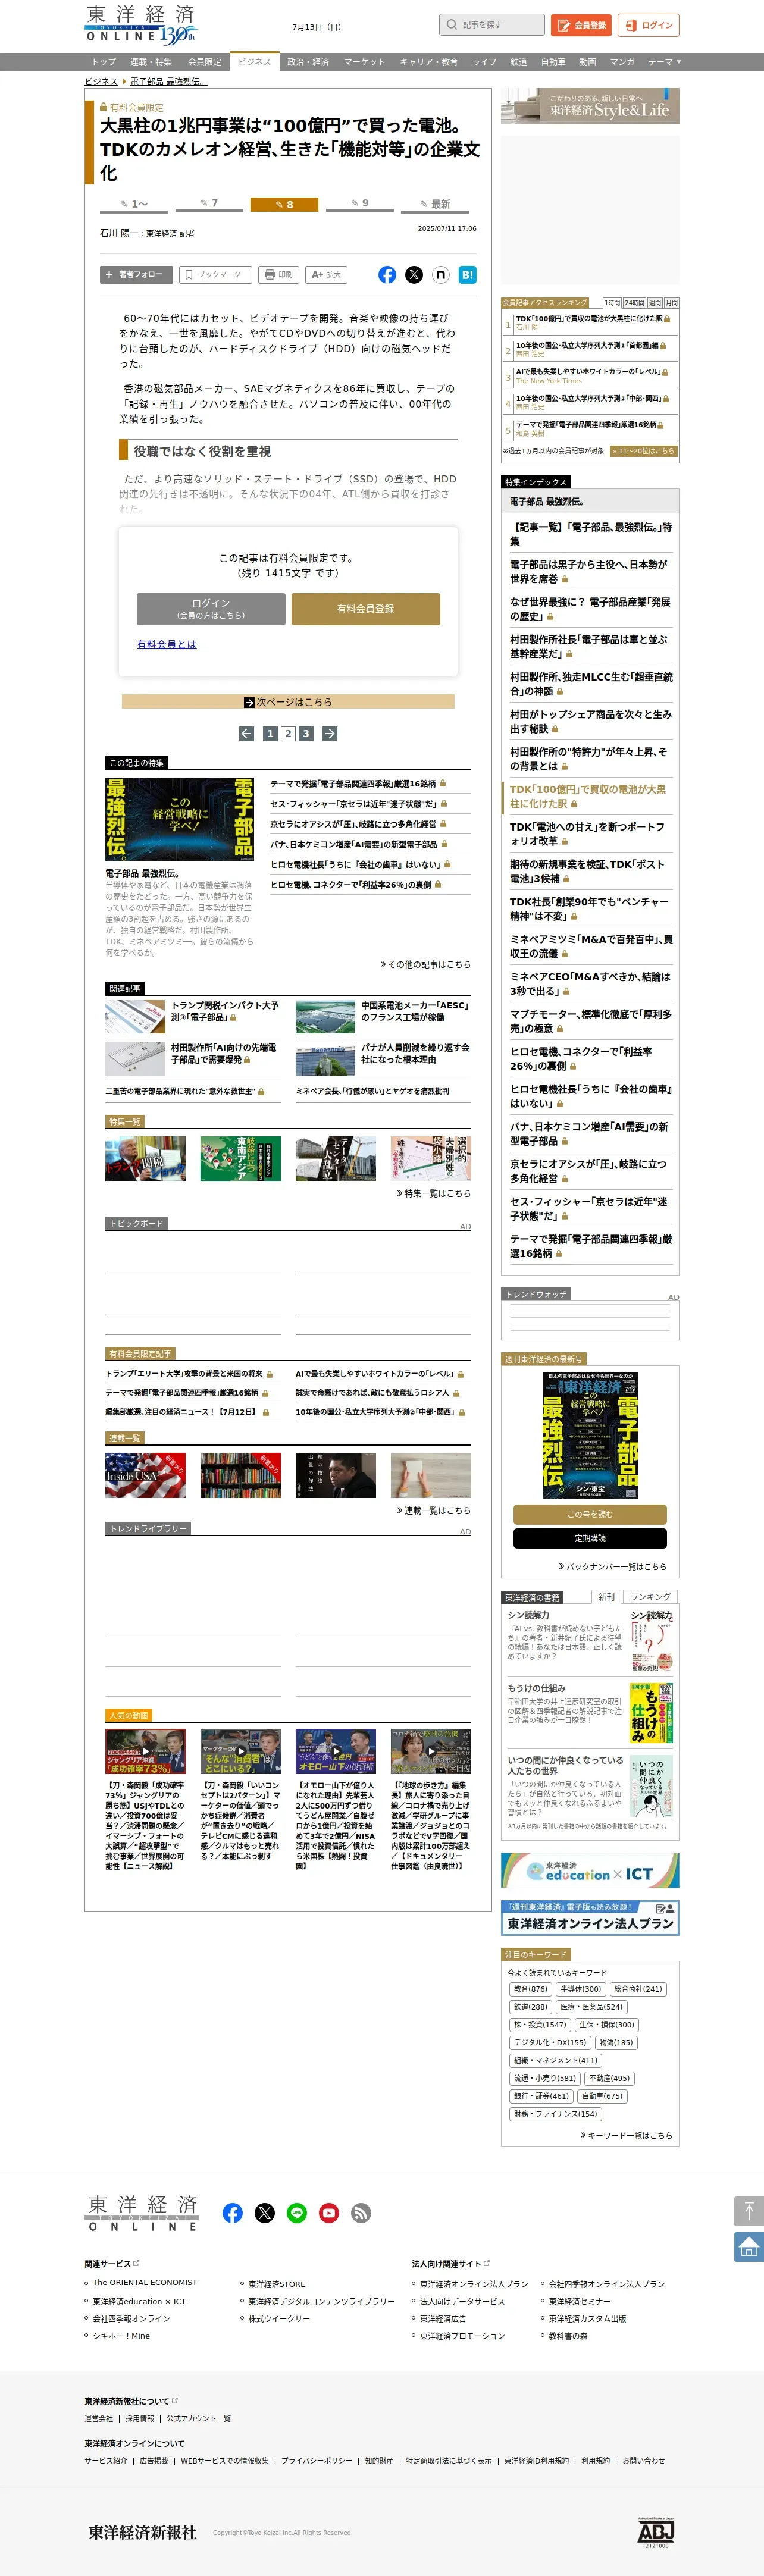The width and height of the screenshot is (764, 2576).
Task: Click the 著者フォロー plus button
Action: tap(136, 275)
